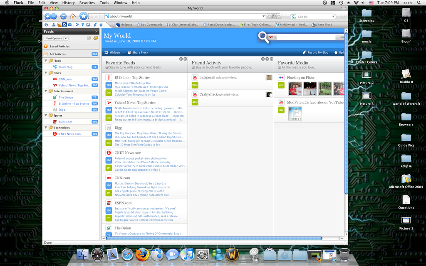Open the Help menu

(136, 3)
